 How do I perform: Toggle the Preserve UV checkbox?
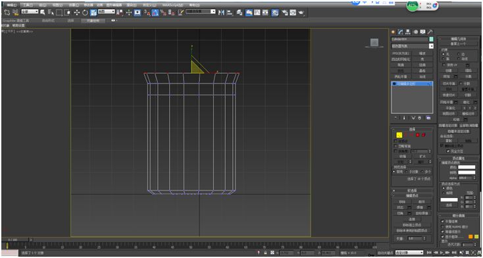(x=444, y=65)
